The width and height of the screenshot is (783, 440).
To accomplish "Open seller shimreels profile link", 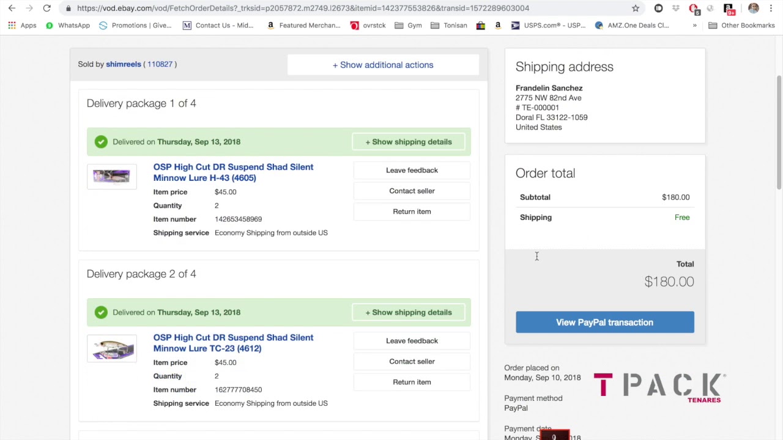I will (x=124, y=64).
